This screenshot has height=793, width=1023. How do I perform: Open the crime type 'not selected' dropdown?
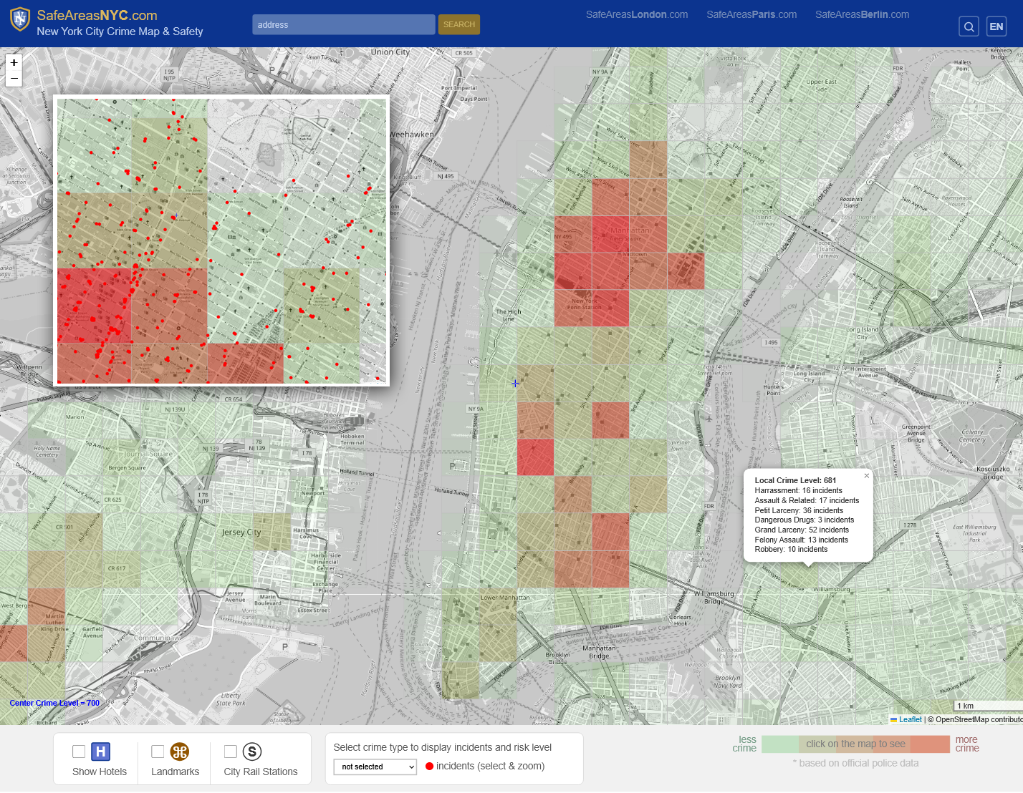(375, 767)
